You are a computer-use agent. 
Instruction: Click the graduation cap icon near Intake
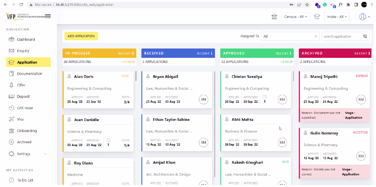pos(317,17)
